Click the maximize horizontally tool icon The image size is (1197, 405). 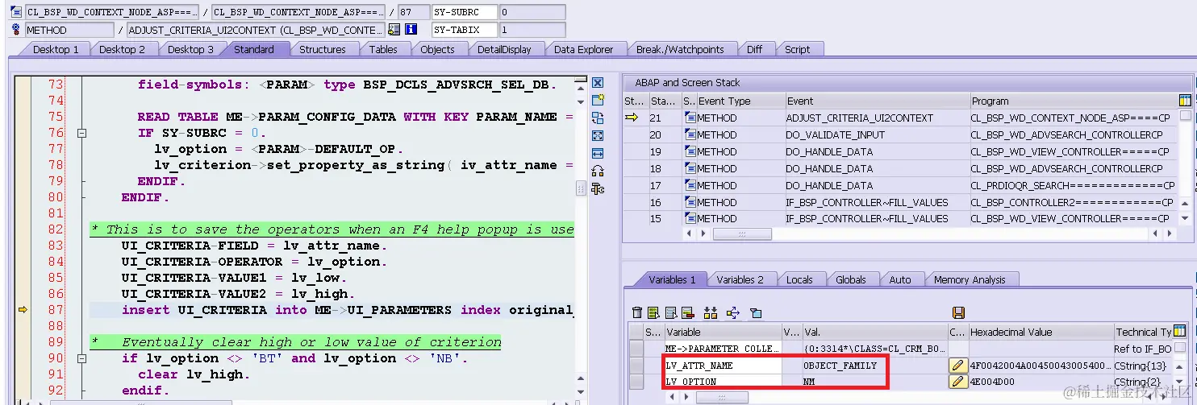click(598, 153)
